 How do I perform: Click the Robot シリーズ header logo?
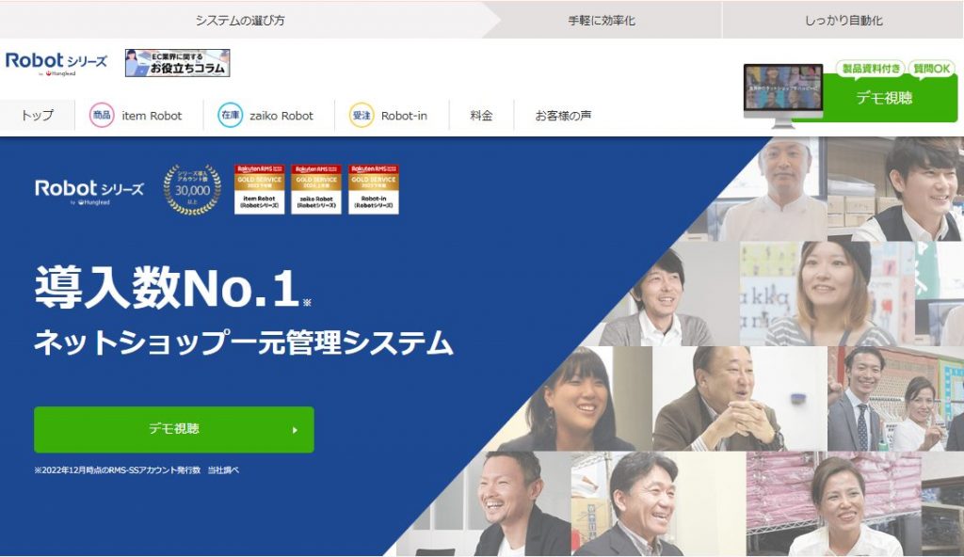click(x=56, y=63)
